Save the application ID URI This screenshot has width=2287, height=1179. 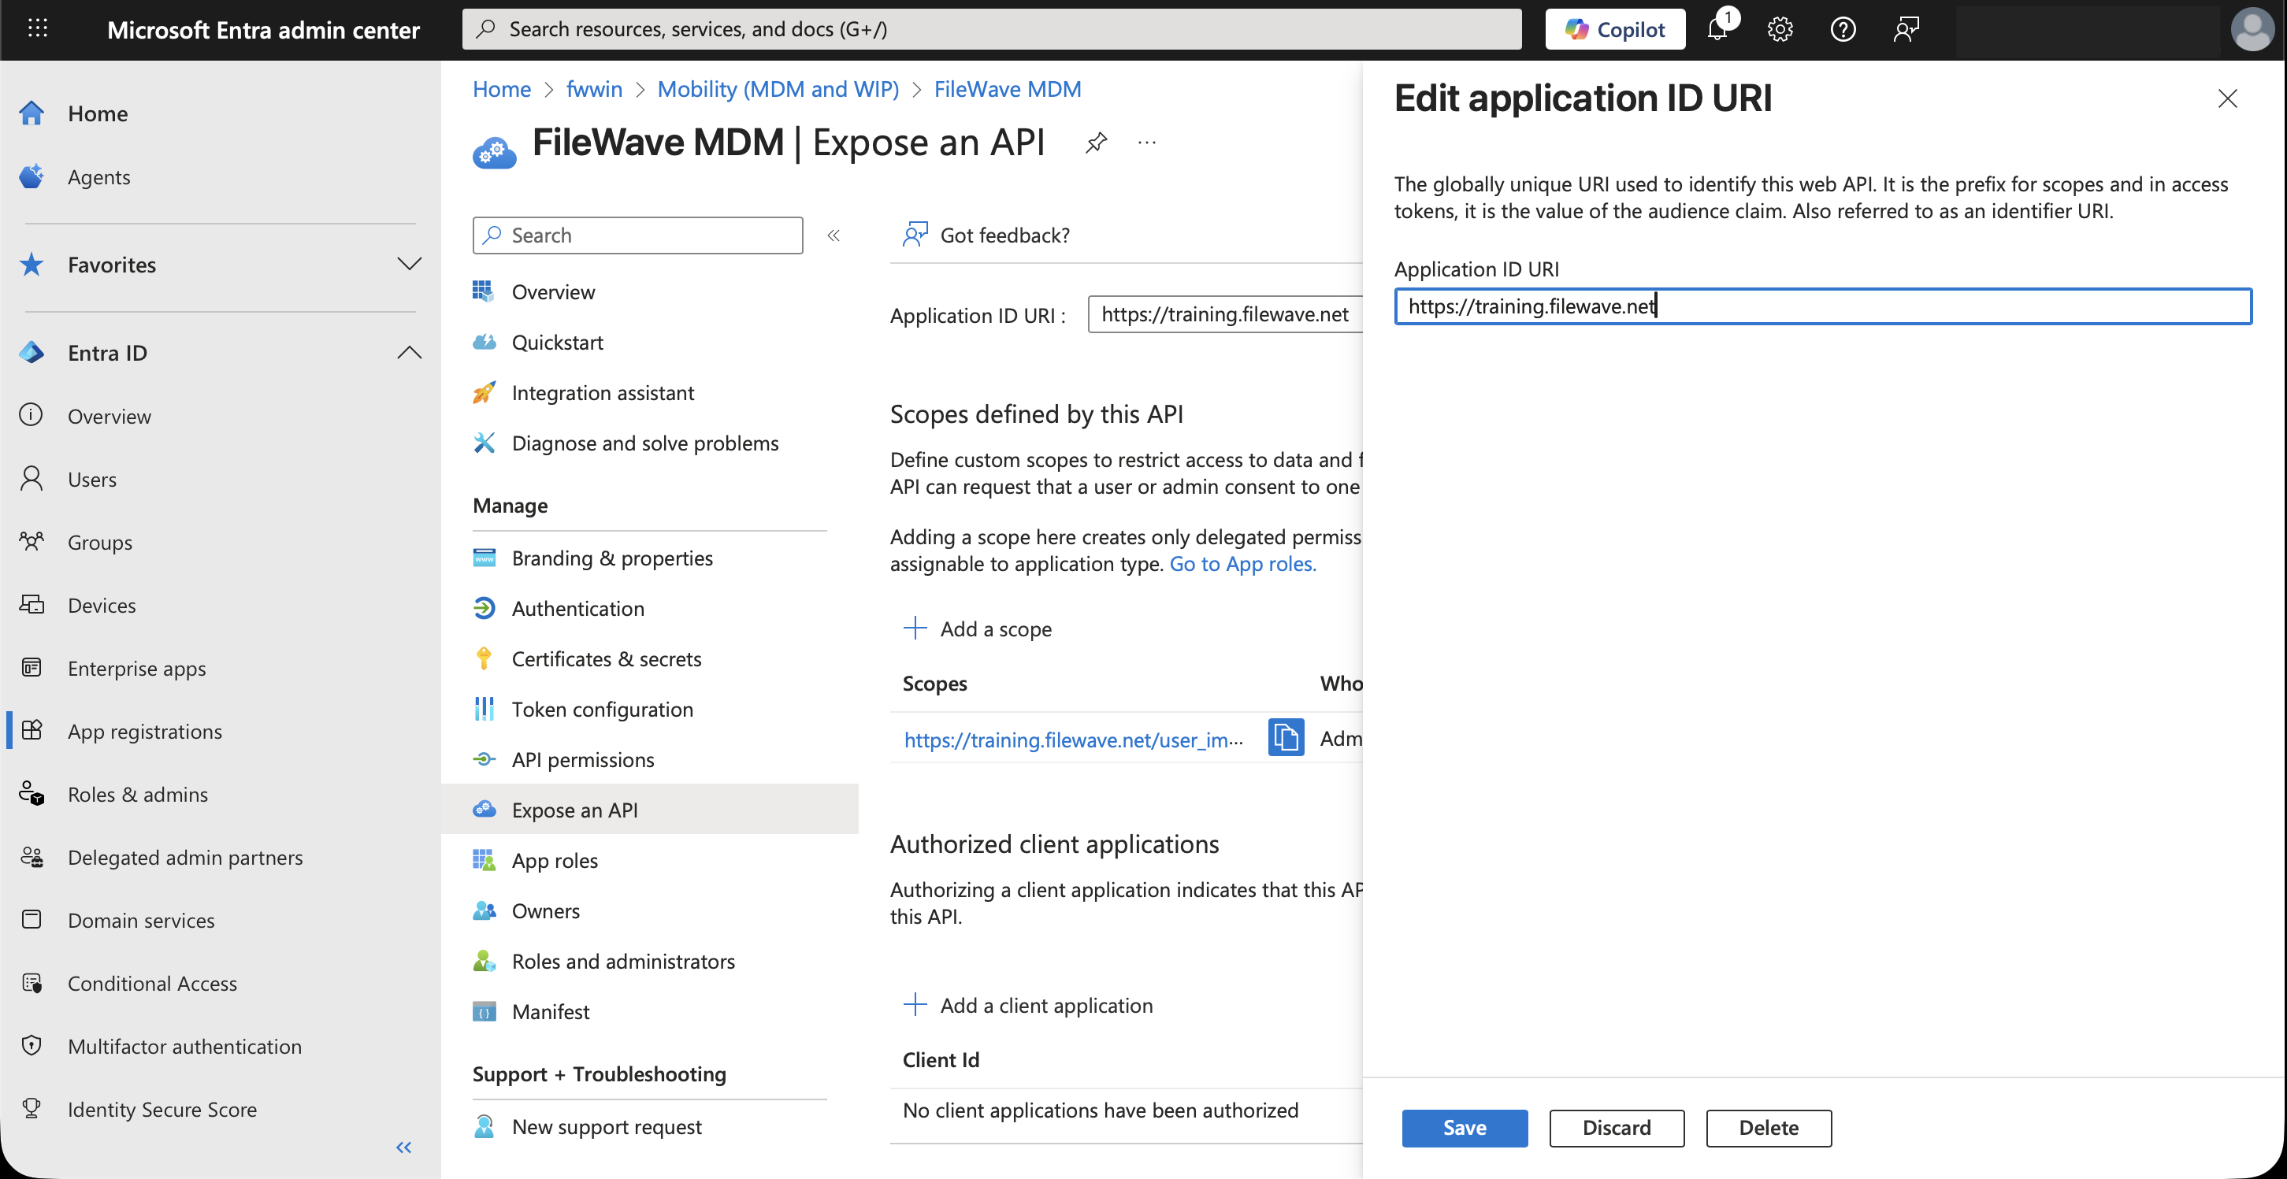(1465, 1128)
